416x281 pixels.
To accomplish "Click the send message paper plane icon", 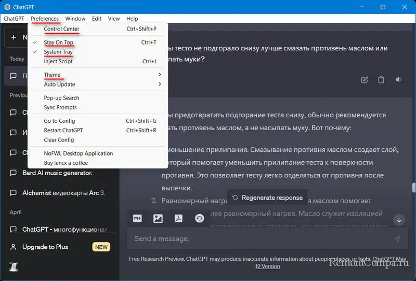I will (397, 239).
